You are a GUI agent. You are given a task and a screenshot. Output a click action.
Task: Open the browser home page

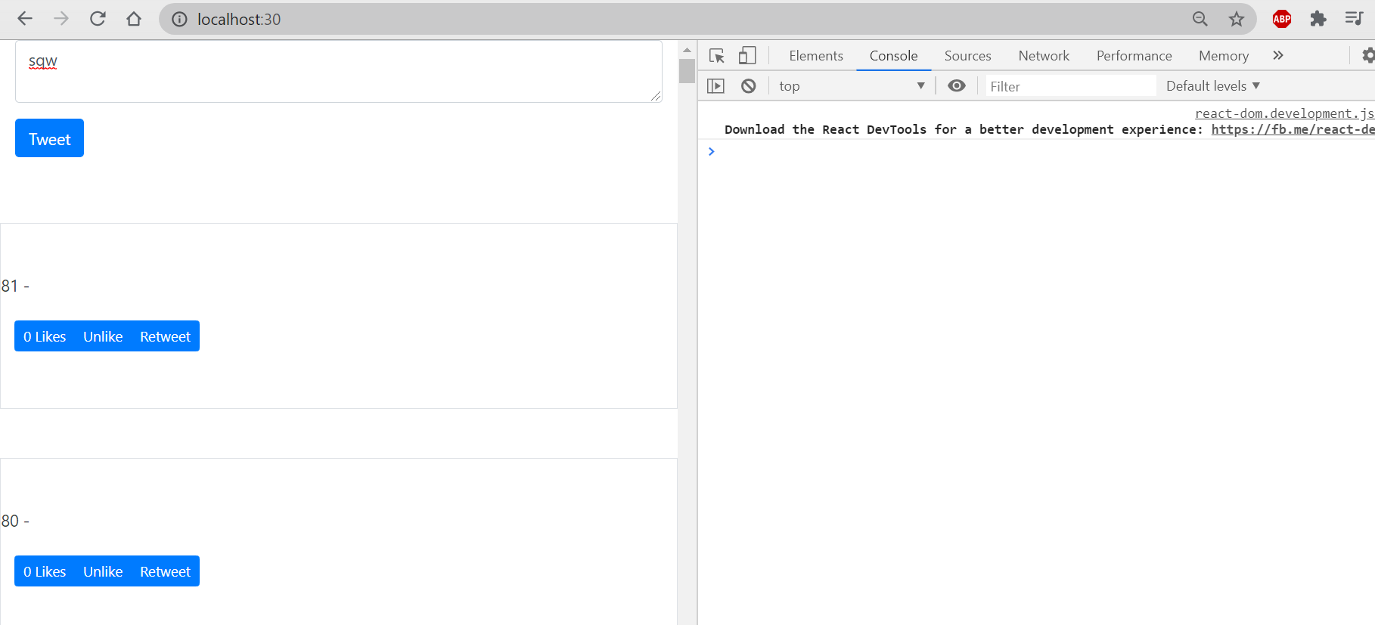click(x=134, y=19)
